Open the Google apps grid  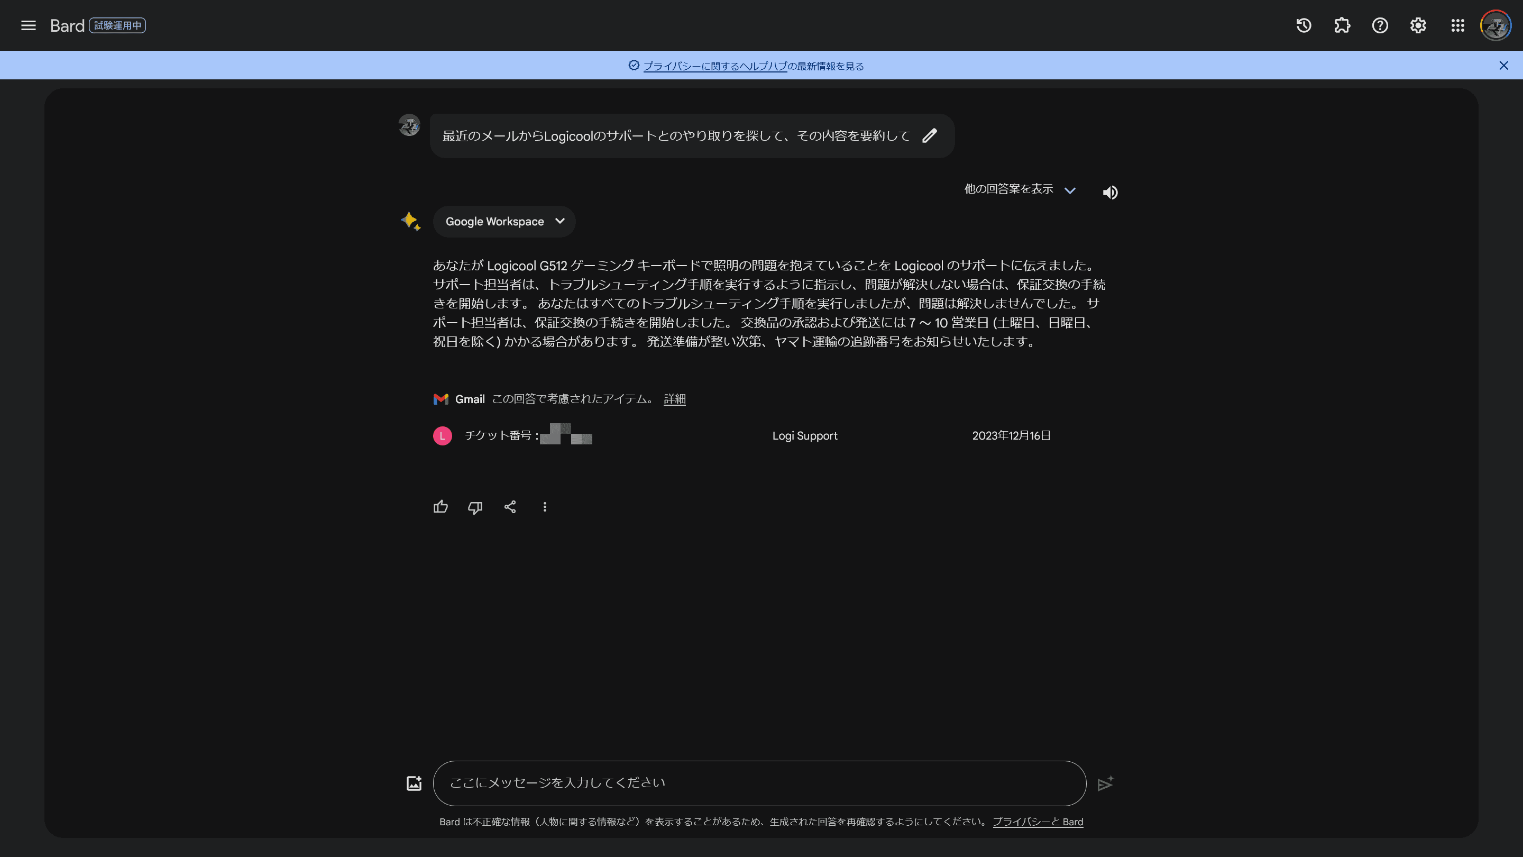pyautogui.click(x=1457, y=25)
